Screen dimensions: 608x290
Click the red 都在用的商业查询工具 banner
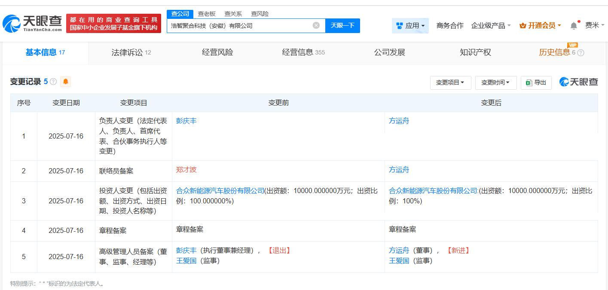click(114, 24)
